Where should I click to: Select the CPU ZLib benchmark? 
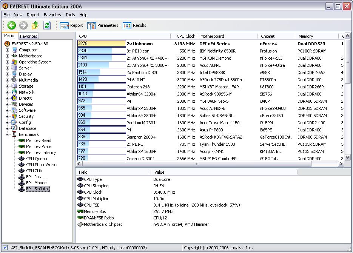[34, 171]
